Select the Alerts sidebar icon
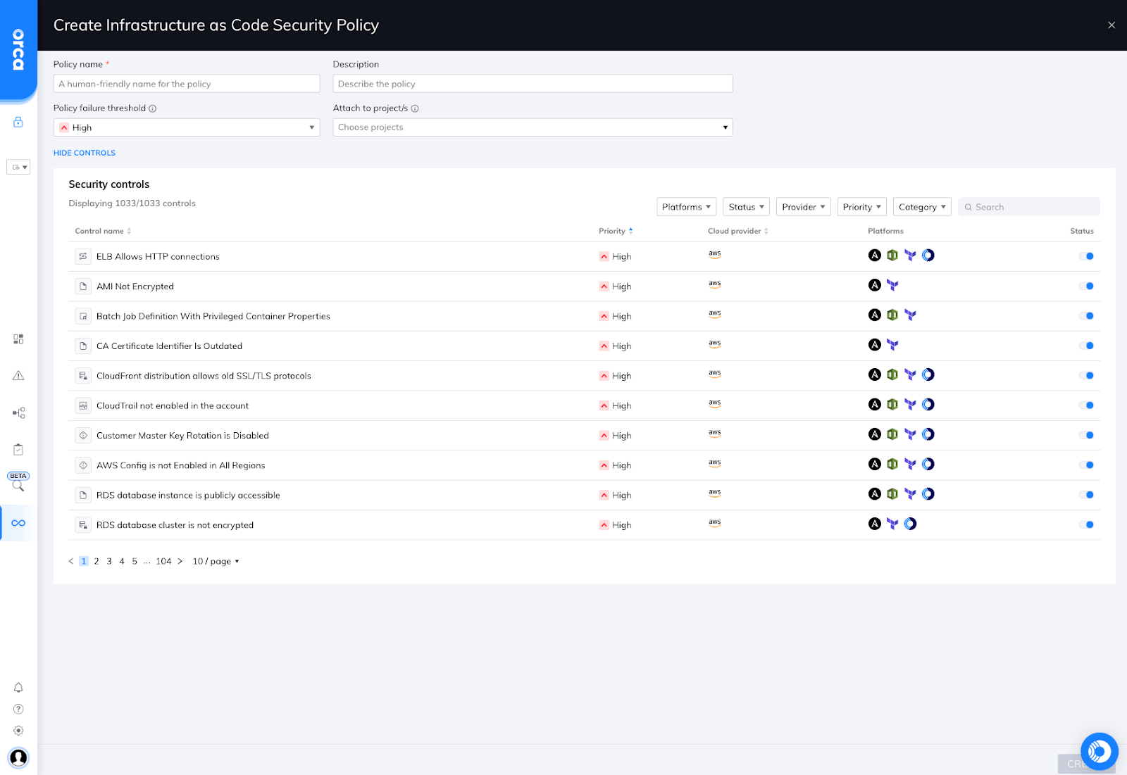 tap(18, 375)
